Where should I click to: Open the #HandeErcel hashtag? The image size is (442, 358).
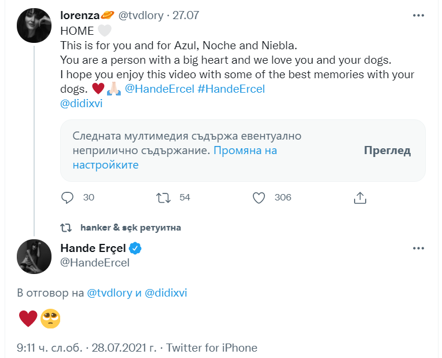230,89
